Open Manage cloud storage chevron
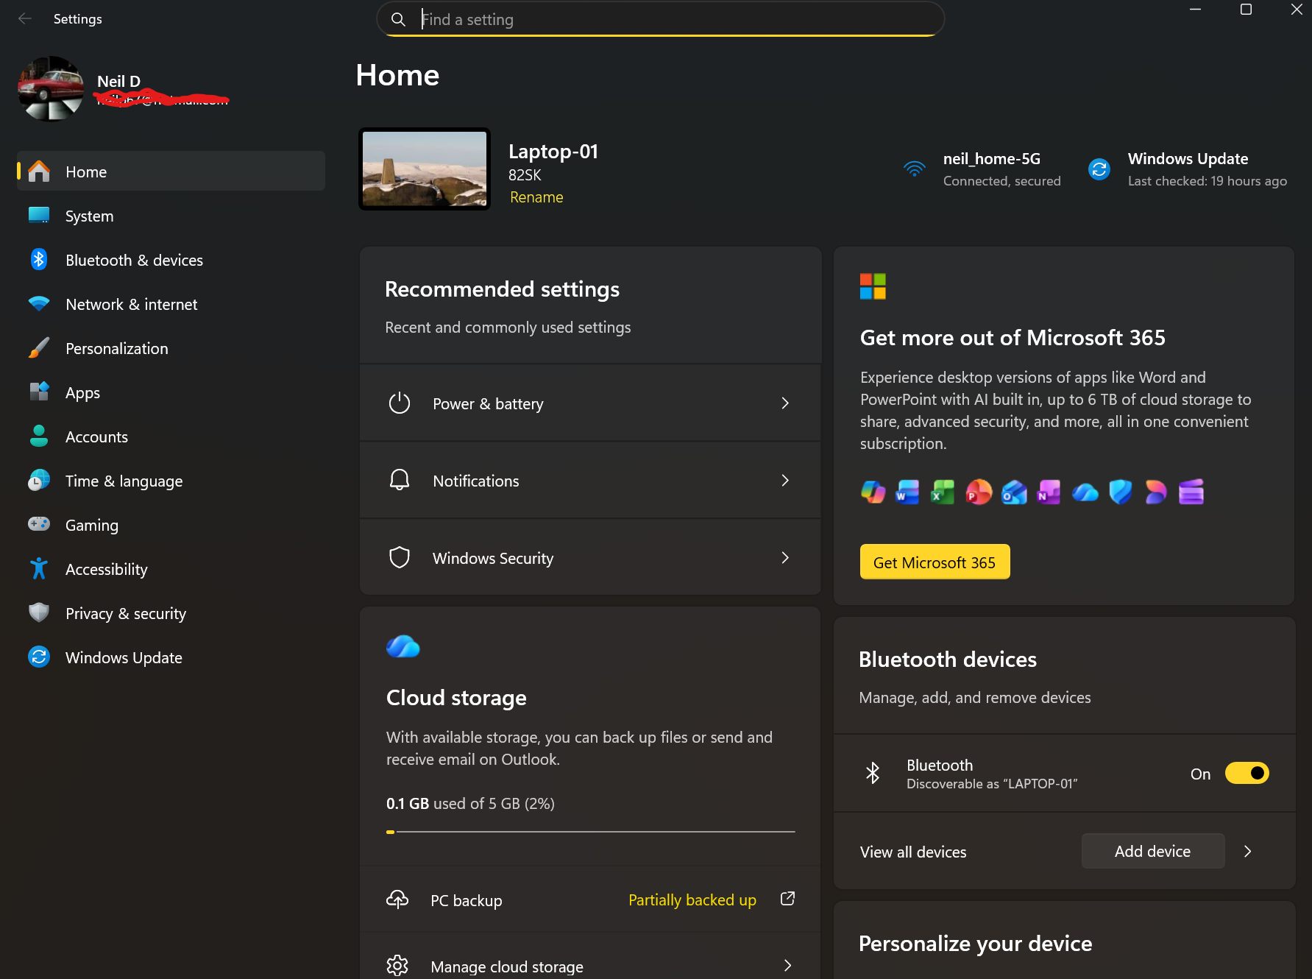This screenshot has height=979, width=1312. 787,966
